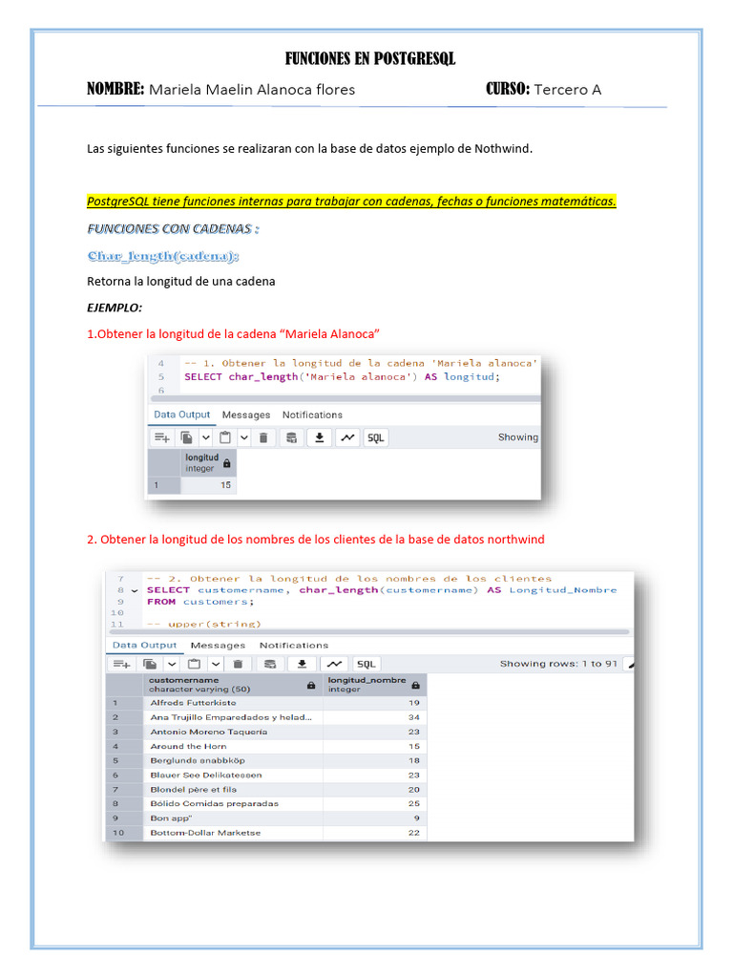This screenshot has width=733, height=978.
Task: Click download icon in customers result toolbar
Action: (303, 665)
